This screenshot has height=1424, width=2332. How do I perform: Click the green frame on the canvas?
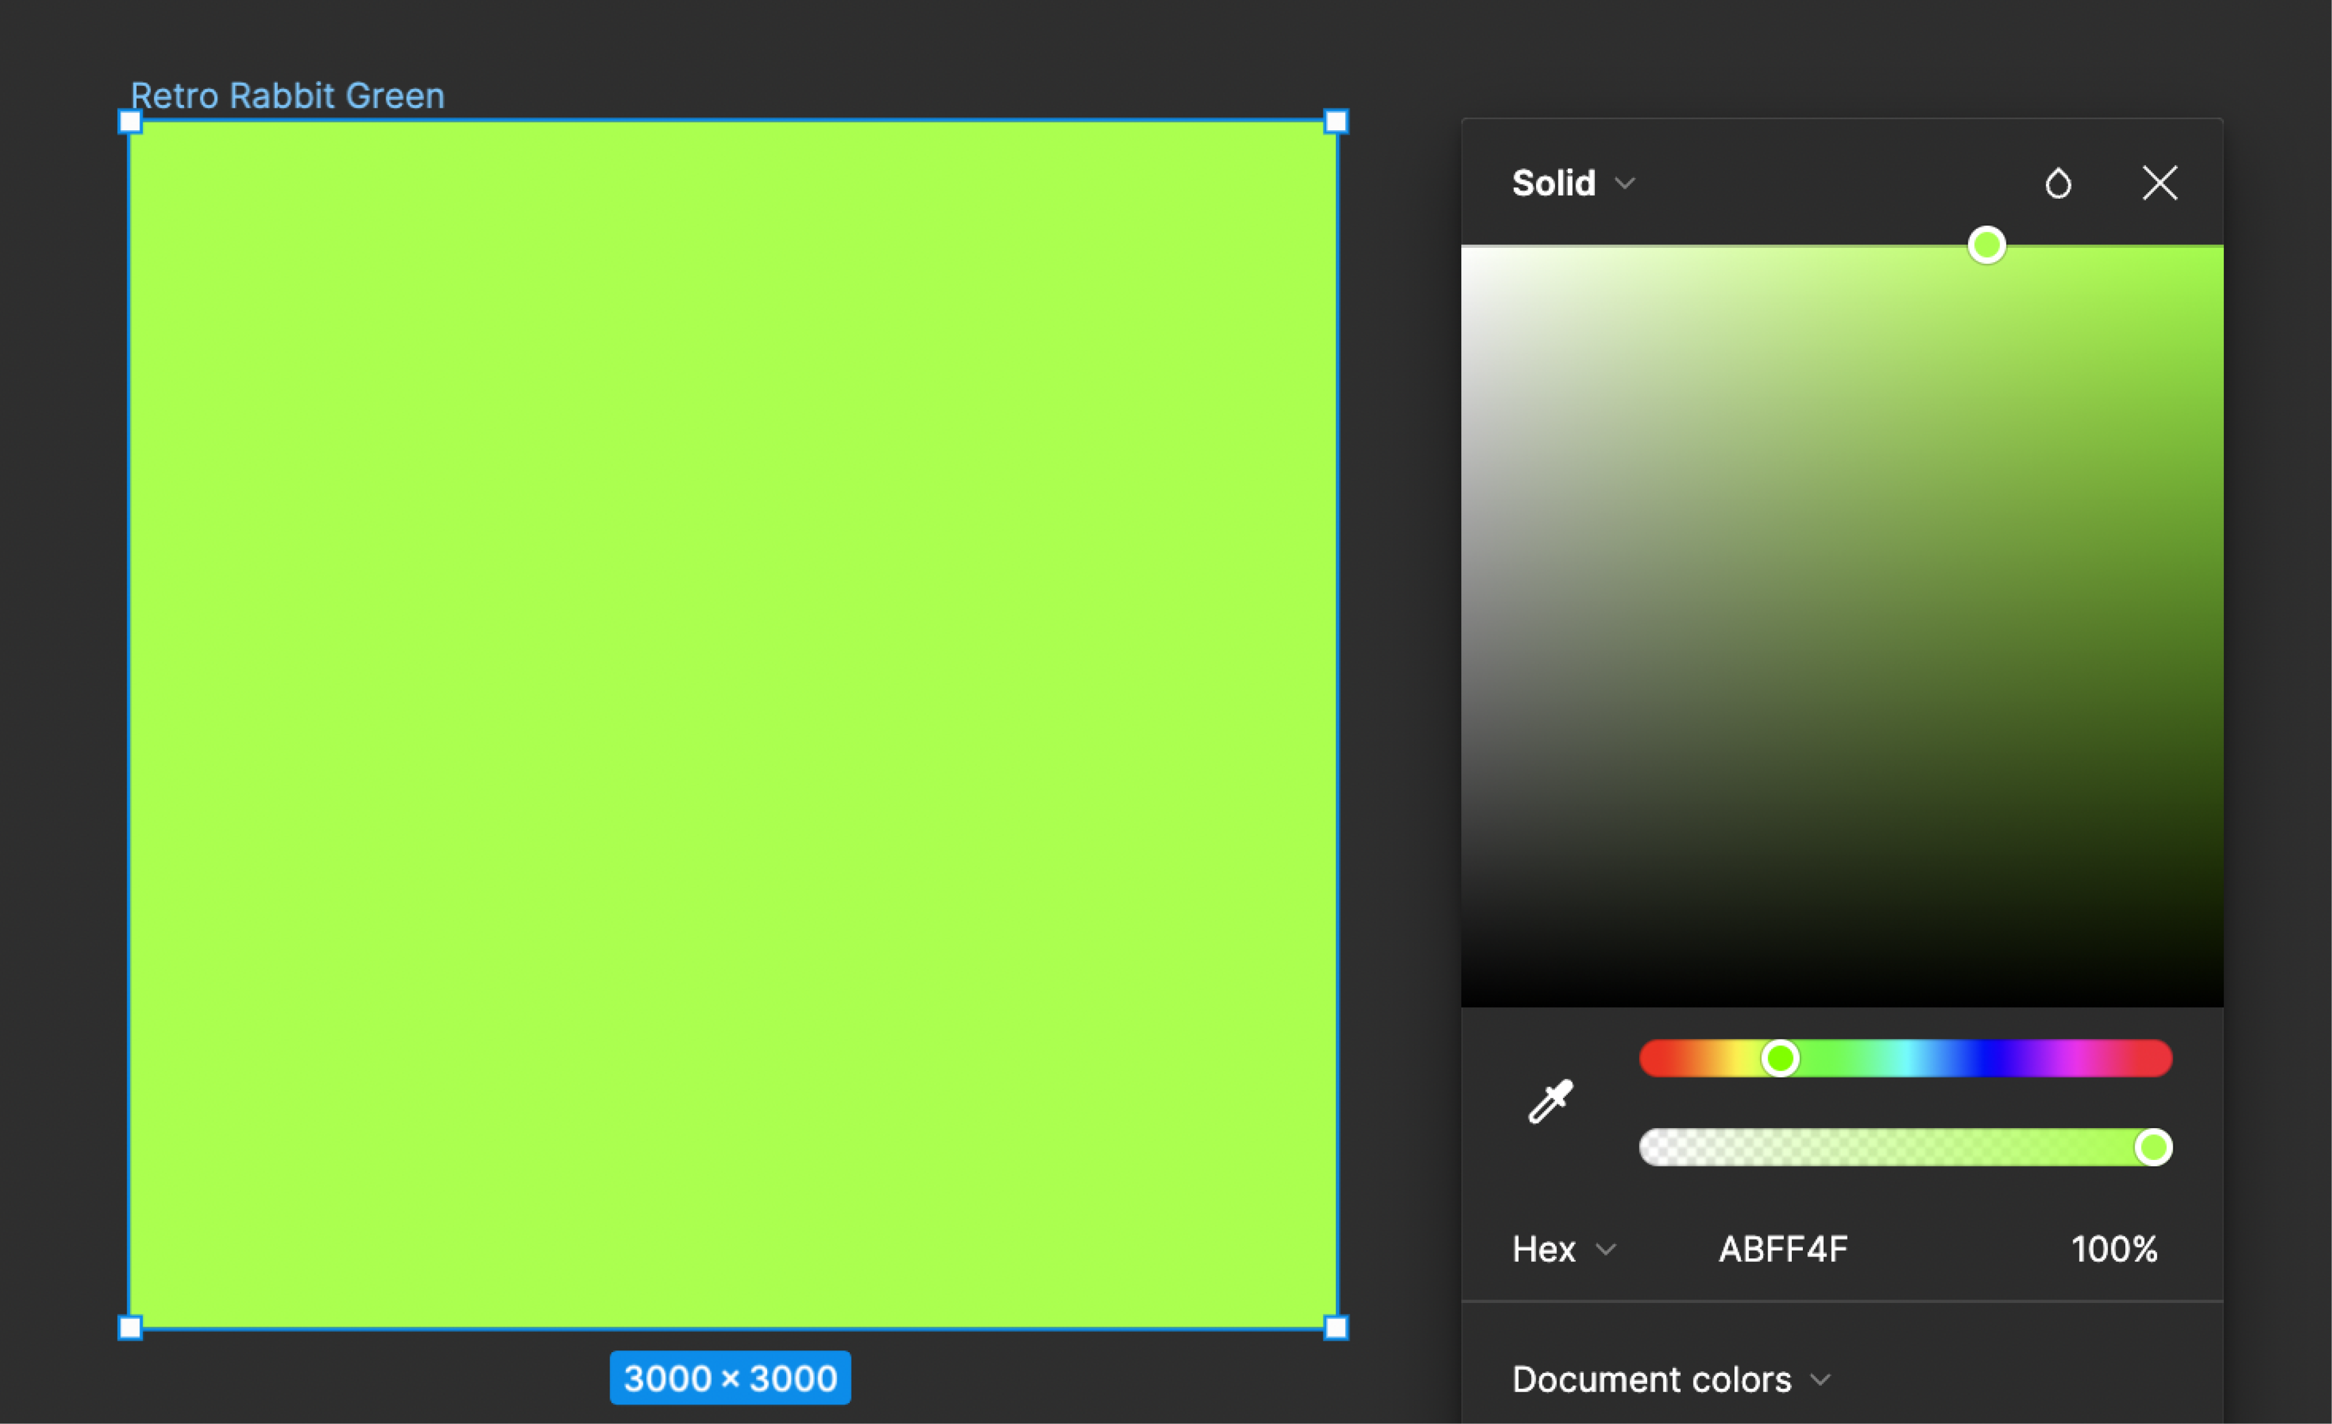click(x=732, y=724)
